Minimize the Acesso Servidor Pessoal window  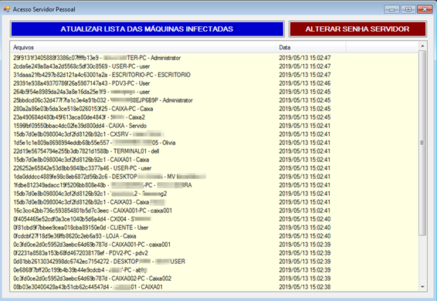392,9
